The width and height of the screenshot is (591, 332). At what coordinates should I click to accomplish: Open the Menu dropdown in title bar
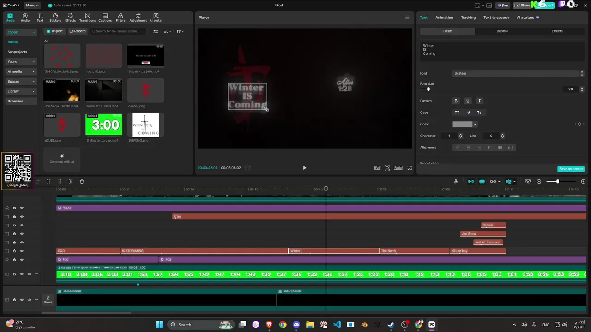[31, 6]
